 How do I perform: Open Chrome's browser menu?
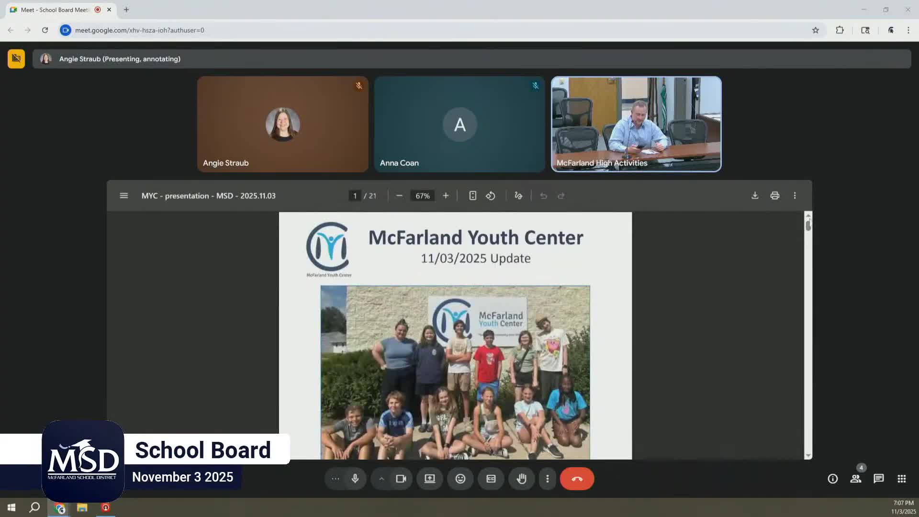908,30
